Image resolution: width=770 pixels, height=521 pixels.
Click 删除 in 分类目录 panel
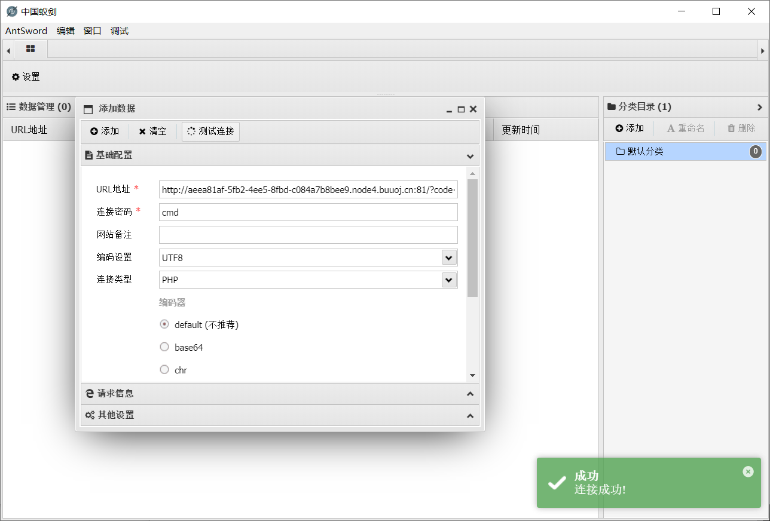coord(741,128)
